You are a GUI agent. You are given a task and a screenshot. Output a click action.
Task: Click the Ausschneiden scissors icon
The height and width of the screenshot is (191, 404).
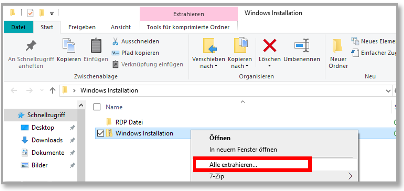pos(115,42)
